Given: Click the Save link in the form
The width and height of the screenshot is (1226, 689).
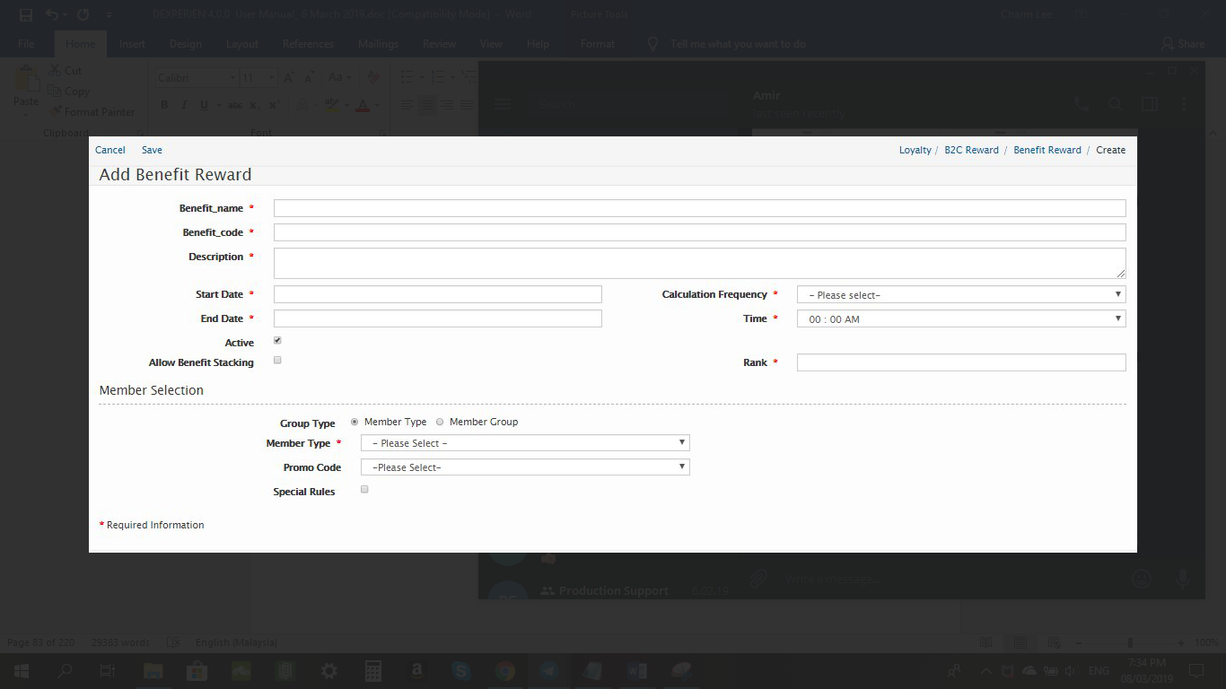Looking at the screenshot, I should pyautogui.click(x=152, y=150).
